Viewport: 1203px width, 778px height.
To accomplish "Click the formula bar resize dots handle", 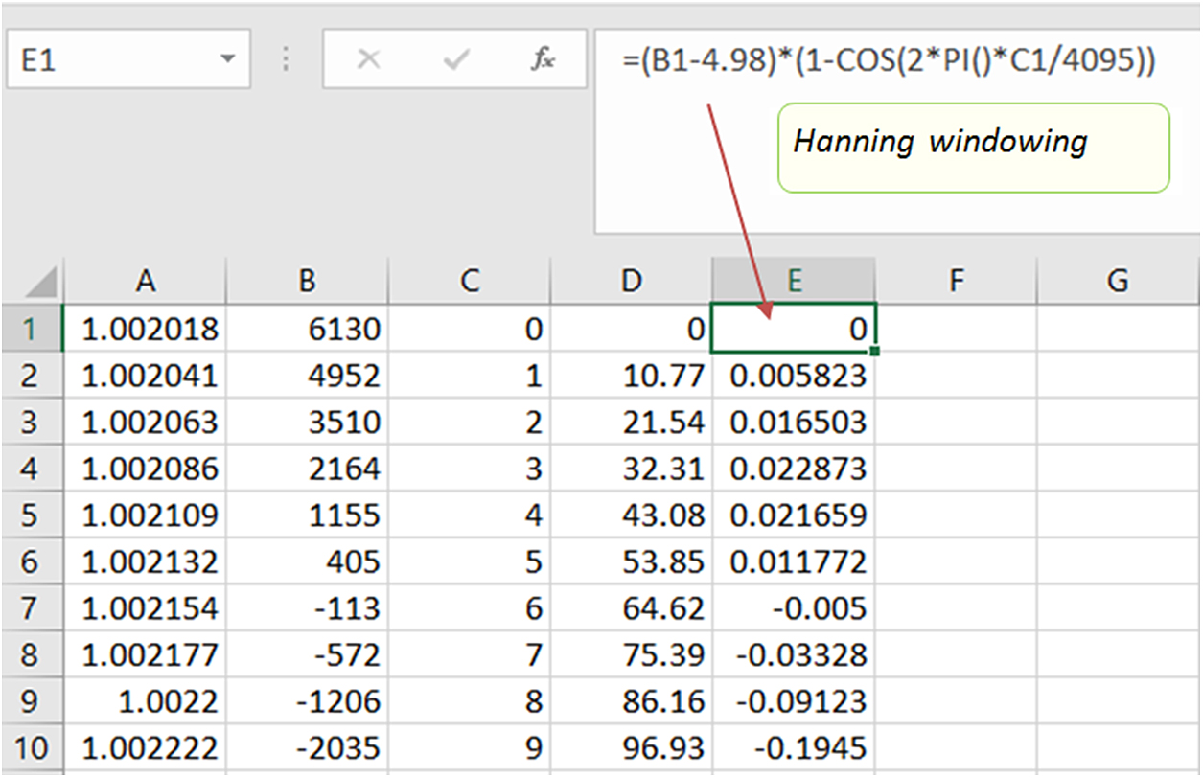I will [x=286, y=60].
